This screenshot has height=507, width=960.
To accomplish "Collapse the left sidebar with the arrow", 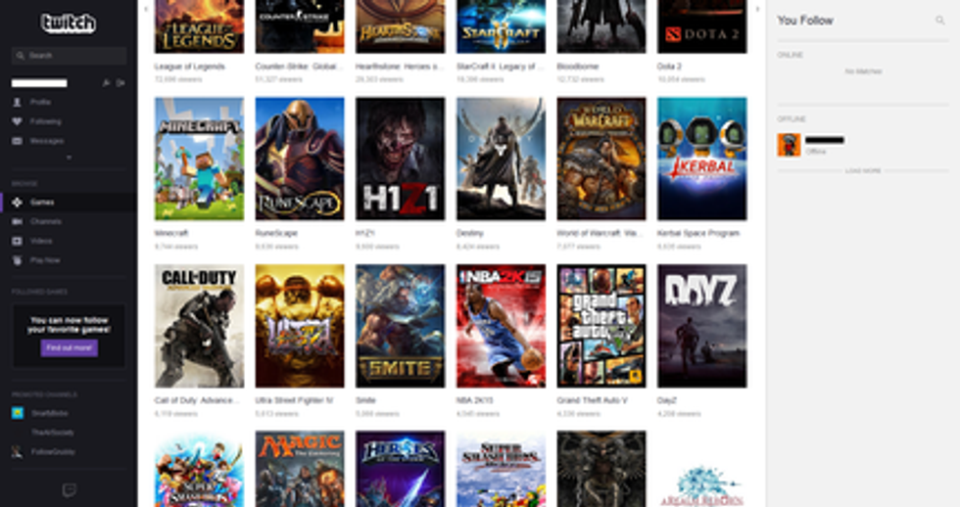I will [x=146, y=9].
